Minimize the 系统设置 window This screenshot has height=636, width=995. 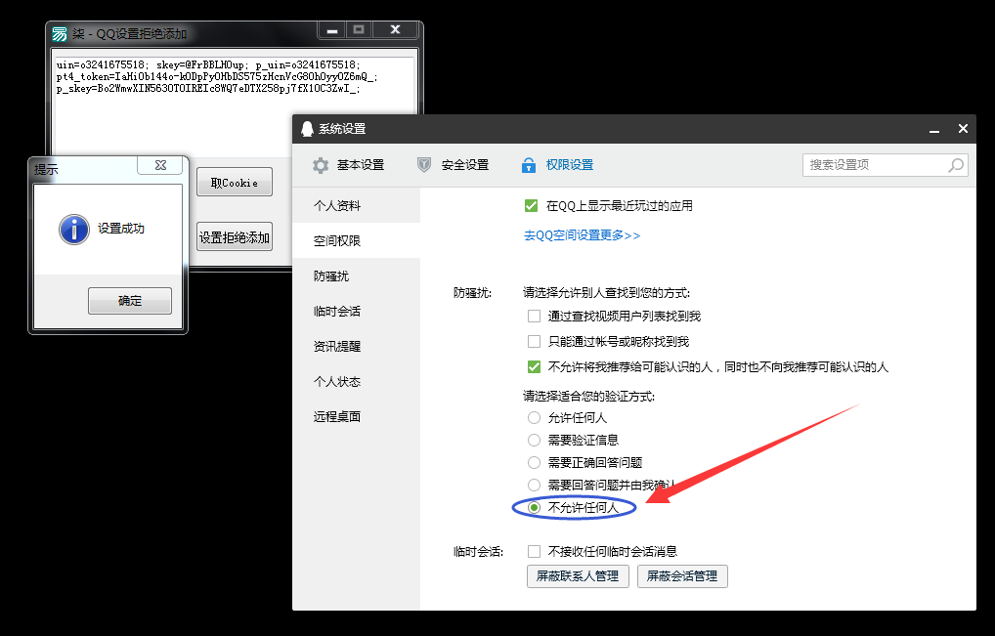click(x=934, y=129)
